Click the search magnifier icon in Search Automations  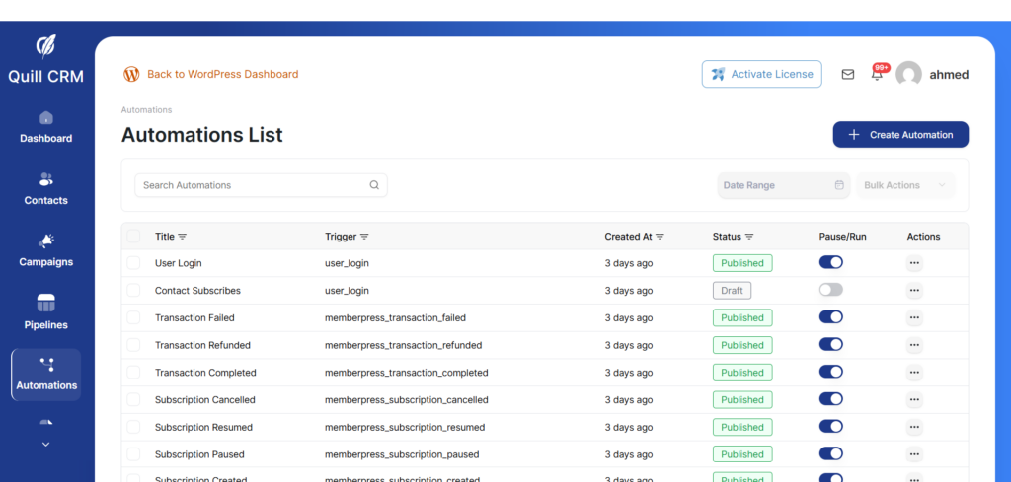point(374,185)
